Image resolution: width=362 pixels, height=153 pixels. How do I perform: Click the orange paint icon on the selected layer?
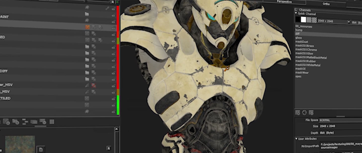coord(87,27)
